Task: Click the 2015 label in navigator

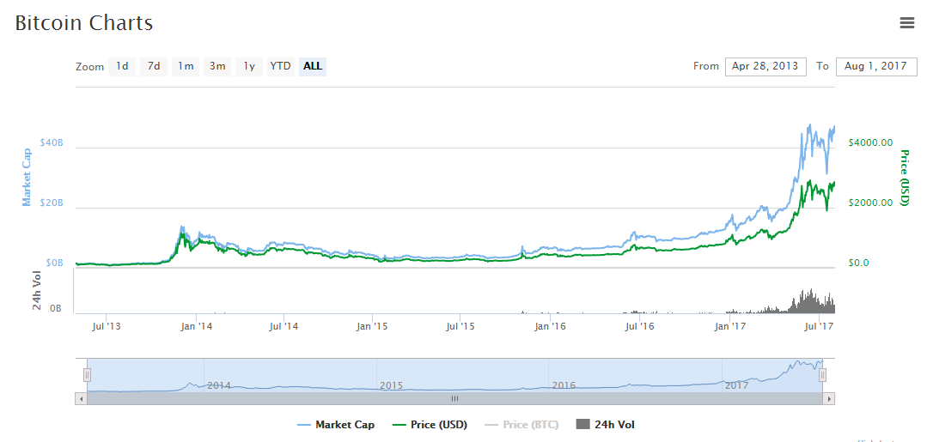Action: [x=392, y=385]
